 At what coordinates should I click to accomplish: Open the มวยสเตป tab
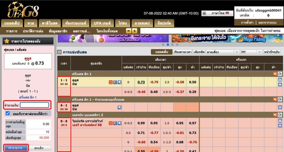click(142, 23)
